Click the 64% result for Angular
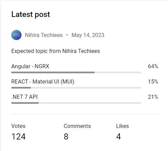 pyautogui.click(x=153, y=66)
